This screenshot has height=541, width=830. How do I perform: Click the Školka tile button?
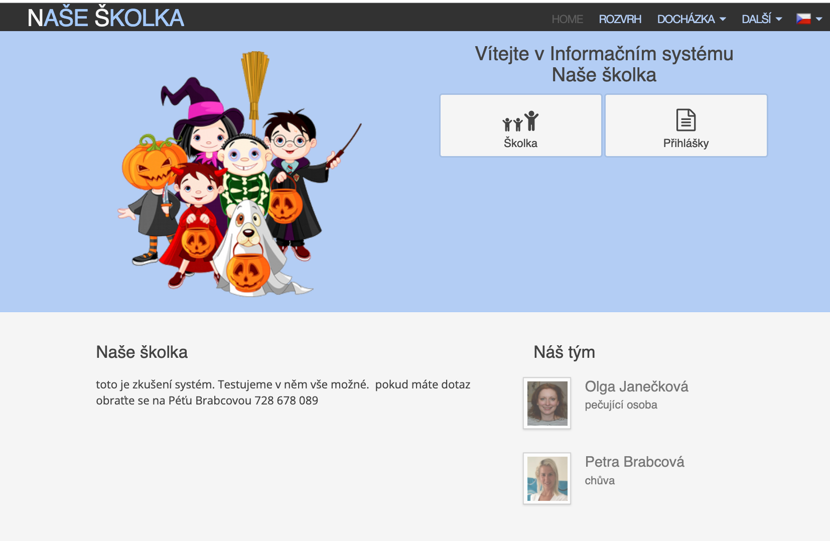(521, 125)
